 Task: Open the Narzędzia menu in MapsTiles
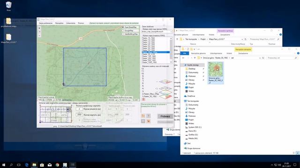tap(59, 23)
